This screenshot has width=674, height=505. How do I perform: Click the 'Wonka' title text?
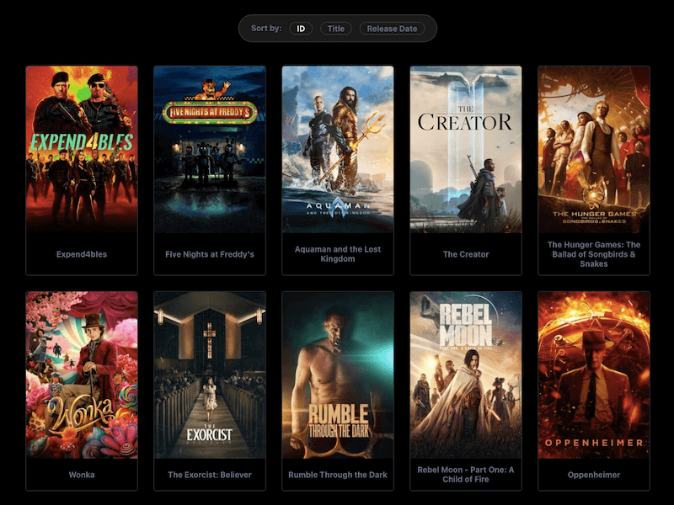pyautogui.click(x=82, y=475)
